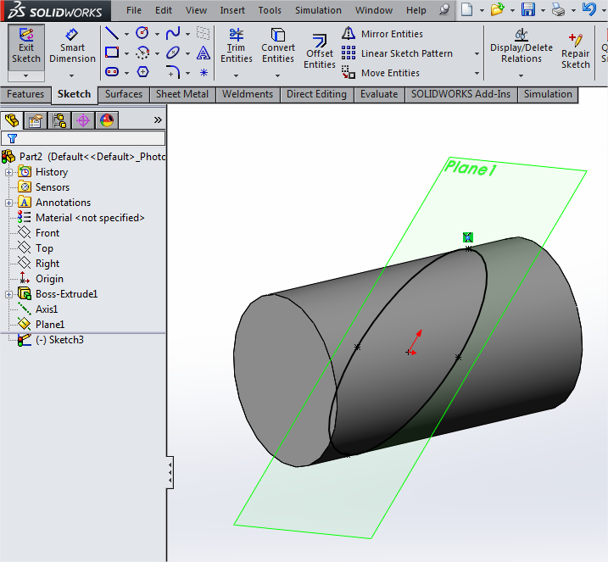Viewport: 608px width, 562px height.
Task: Open the Repair Sketch tool
Action: [x=576, y=53]
